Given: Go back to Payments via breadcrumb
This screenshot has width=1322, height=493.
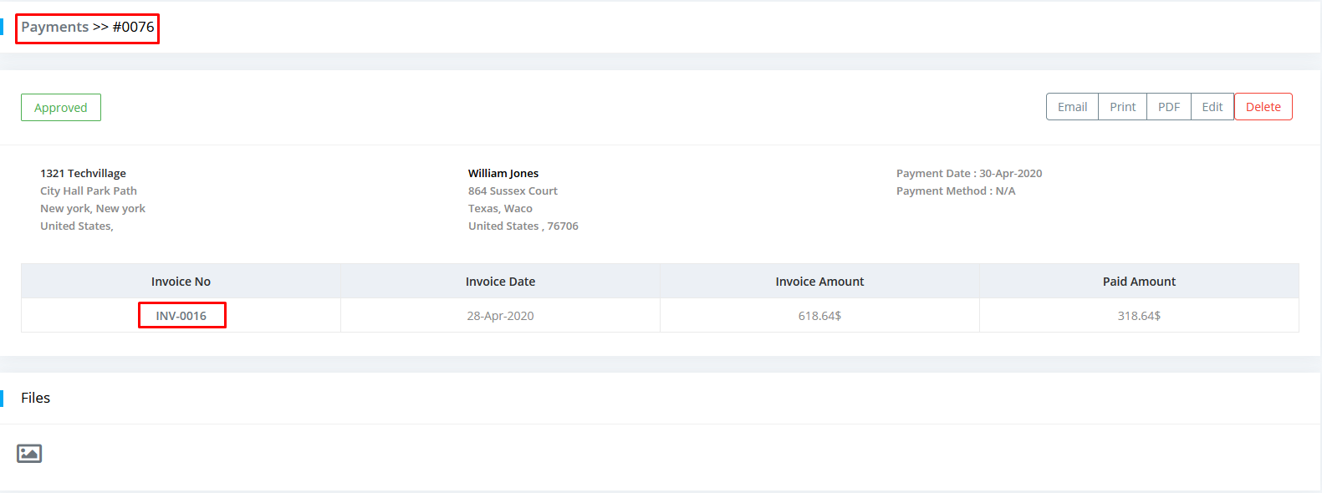Looking at the screenshot, I should (x=54, y=27).
